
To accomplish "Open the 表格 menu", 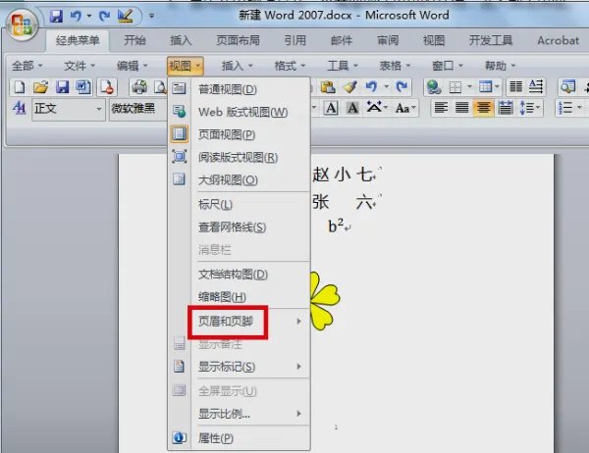I will click(395, 66).
